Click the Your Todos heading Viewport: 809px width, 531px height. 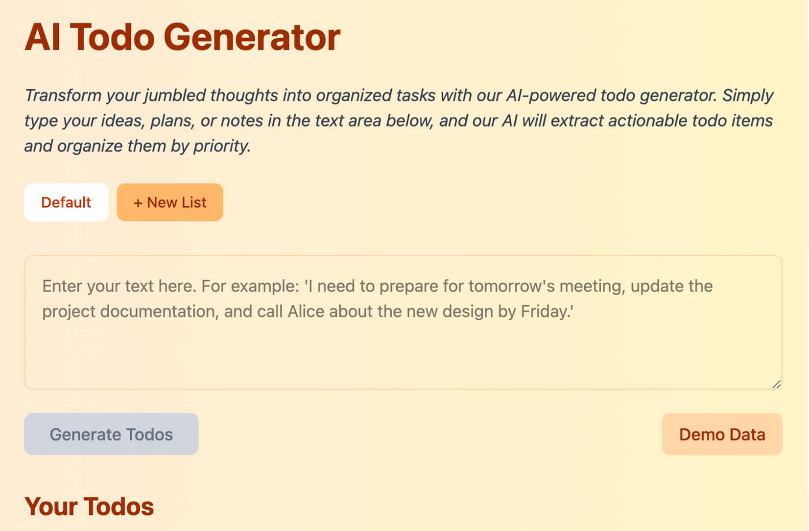click(89, 507)
